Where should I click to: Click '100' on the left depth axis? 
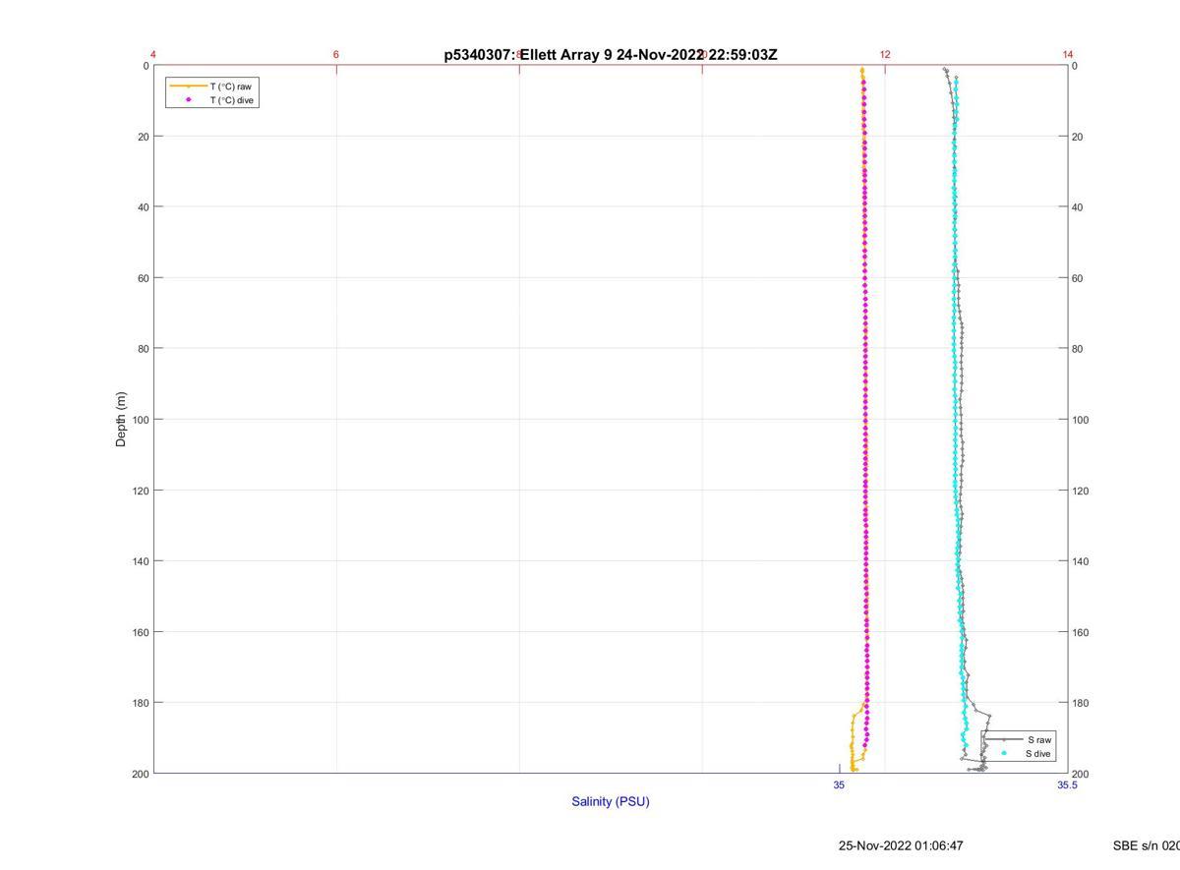point(141,420)
